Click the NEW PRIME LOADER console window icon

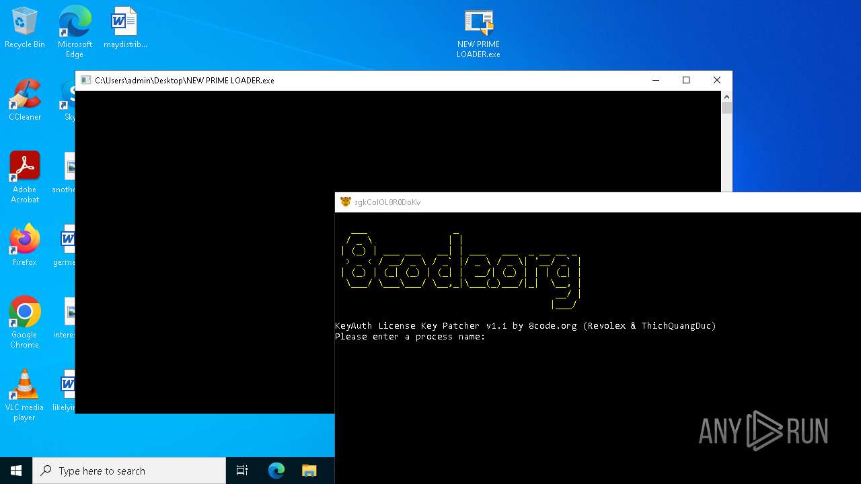click(85, 80)
